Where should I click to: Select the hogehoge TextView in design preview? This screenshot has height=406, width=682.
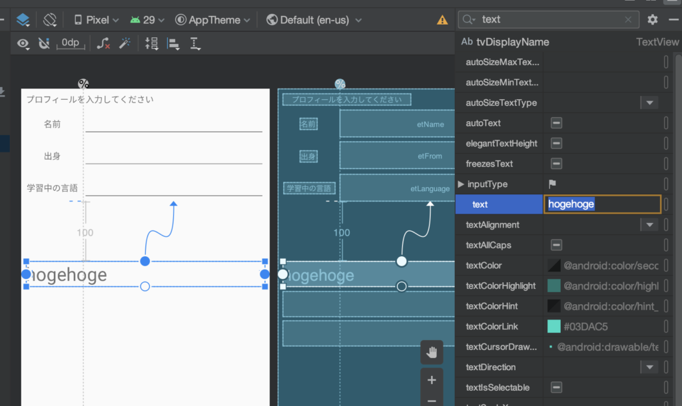[x=145, y=274]
